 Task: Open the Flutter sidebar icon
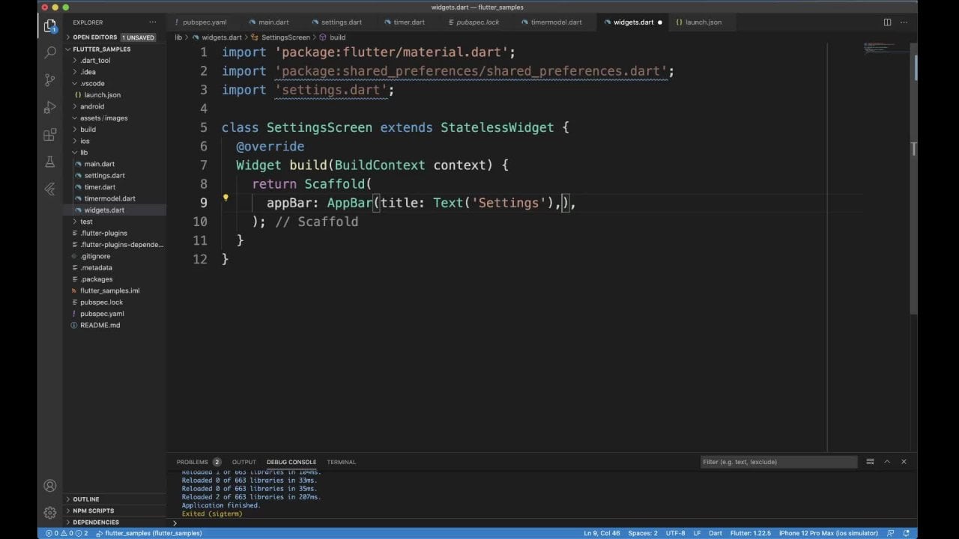click(x=50, y=189)
